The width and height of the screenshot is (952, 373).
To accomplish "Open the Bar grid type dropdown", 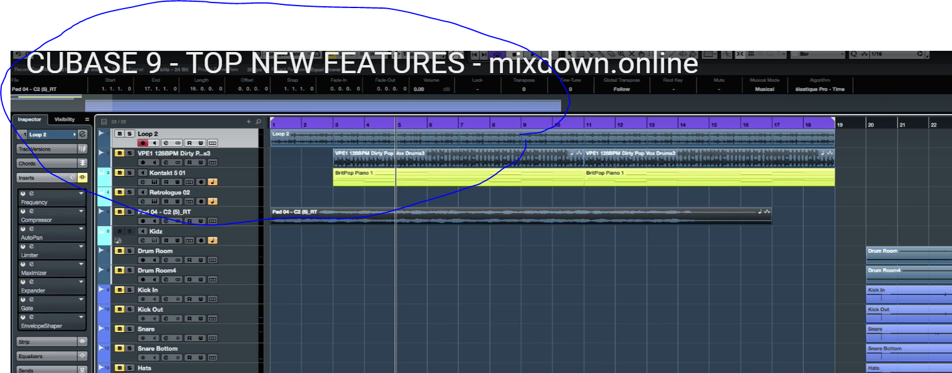I will click(819, 55).
